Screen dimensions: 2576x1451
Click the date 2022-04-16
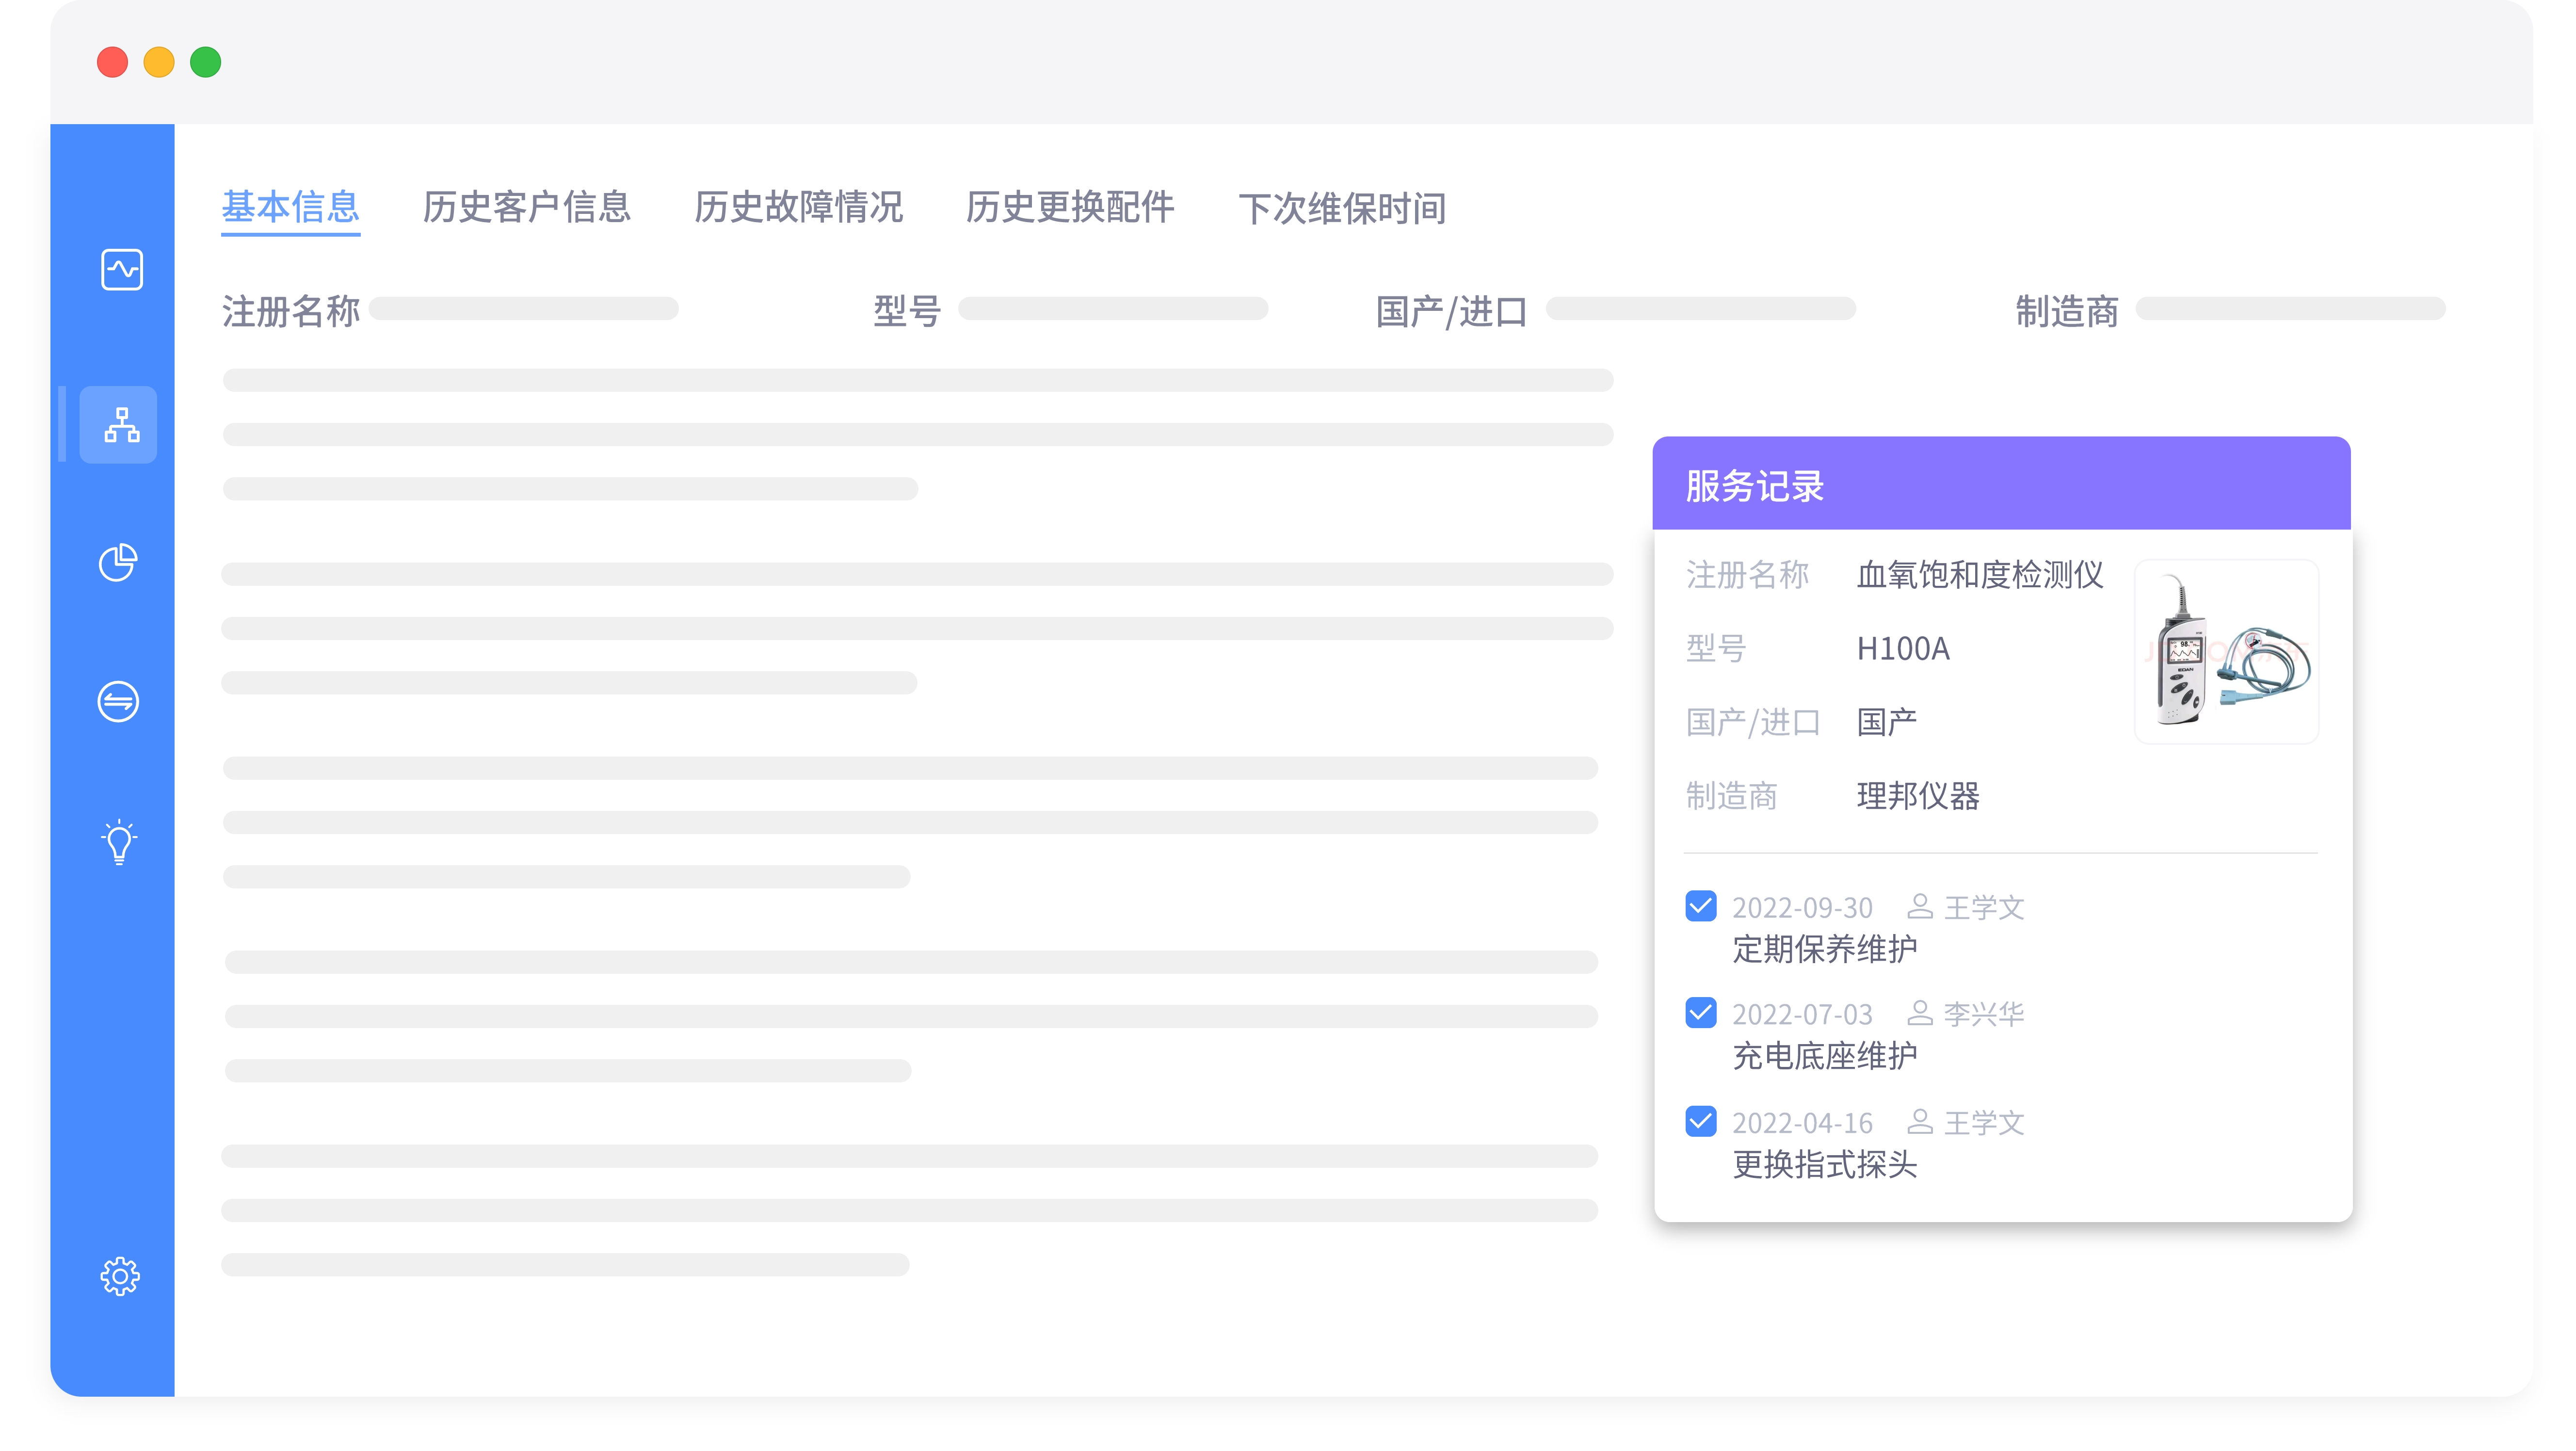pos(1802,1122)
